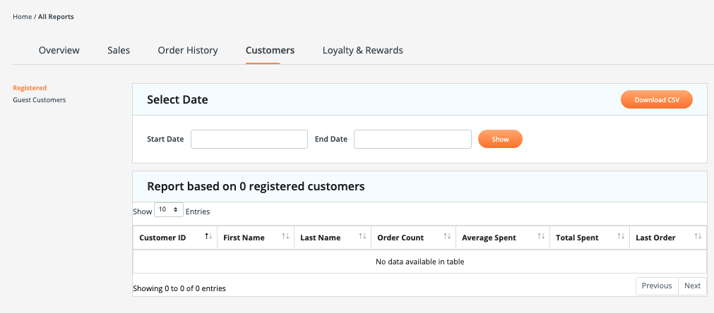The height and width of the screenshot is (313, 714).
Task: Click the Average Spent column header
Action: click(x=503, y=238)
